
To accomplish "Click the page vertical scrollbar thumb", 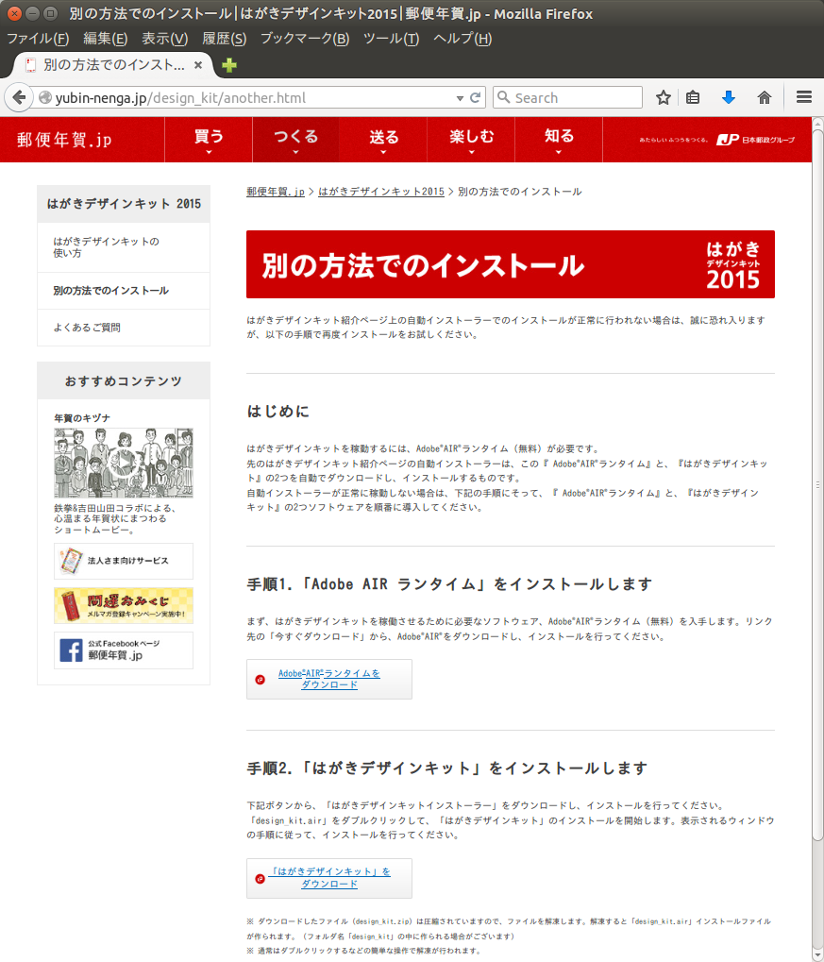I will point(817,484).
